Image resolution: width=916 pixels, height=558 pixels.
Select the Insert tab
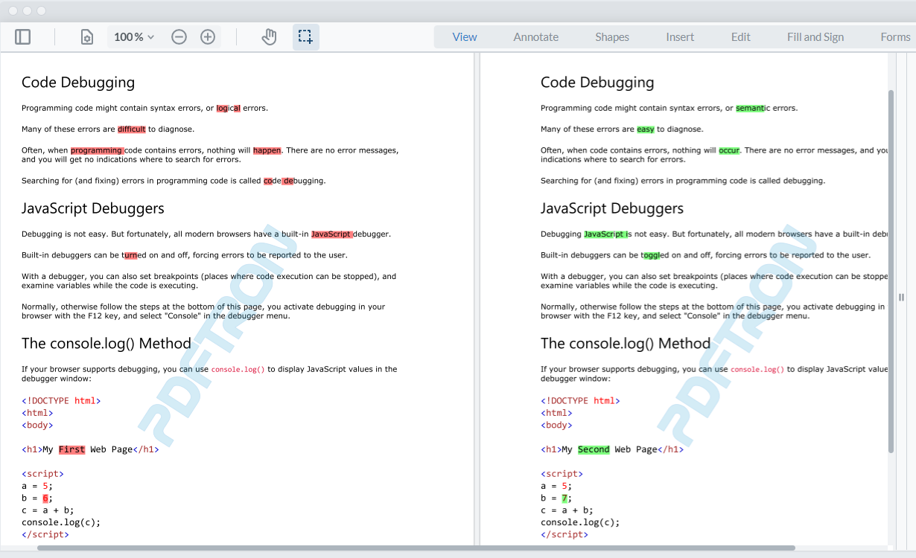pyautogui.click(x=679, y=36)
